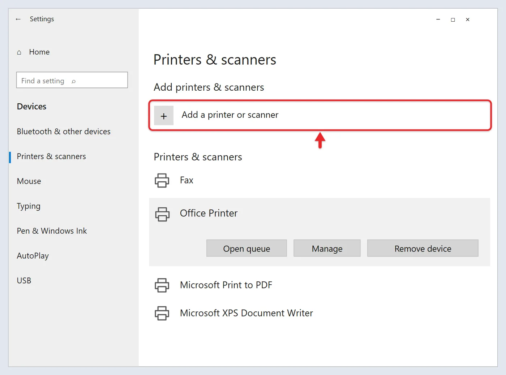The height and width of the screenshot is (375, 506).
Task: Click the Office Printer icon
Action: tap(162, 214)
